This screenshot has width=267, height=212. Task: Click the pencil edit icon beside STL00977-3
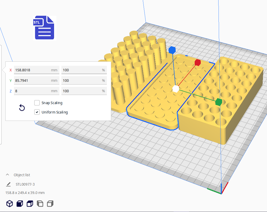tap(9, 184)
